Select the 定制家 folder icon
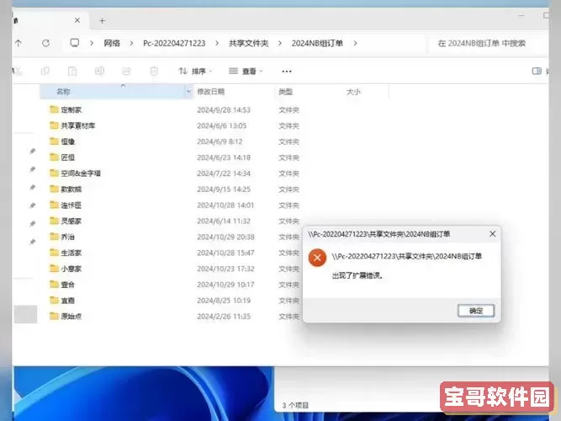 [x=54, y=109]
